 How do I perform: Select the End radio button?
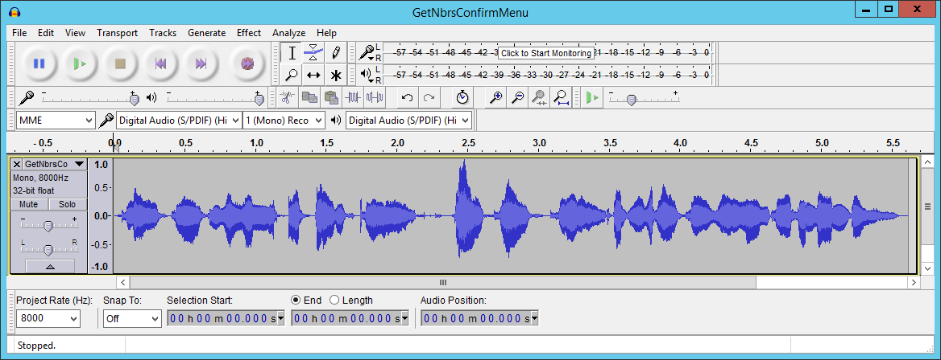pyautogui.click(x=296, y=300)
